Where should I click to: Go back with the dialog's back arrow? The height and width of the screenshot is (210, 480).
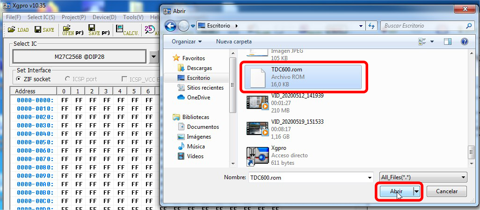coord(171,26)
